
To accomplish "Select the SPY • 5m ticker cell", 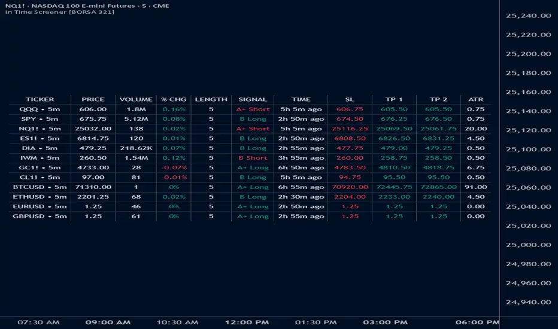I will pyautogui.click(x=40, y=119).
